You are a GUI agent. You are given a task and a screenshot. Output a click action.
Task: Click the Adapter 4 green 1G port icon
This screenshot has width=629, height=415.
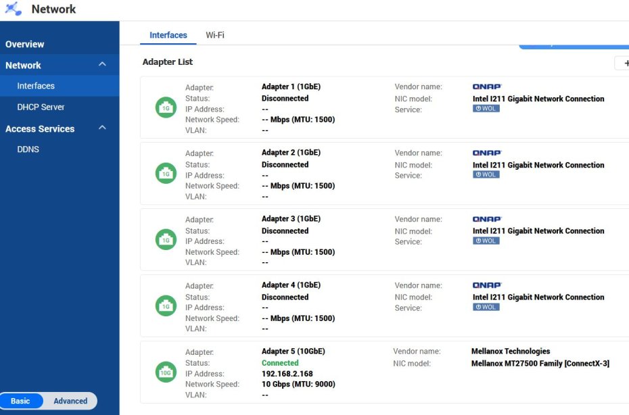click(x=166, y=306)
